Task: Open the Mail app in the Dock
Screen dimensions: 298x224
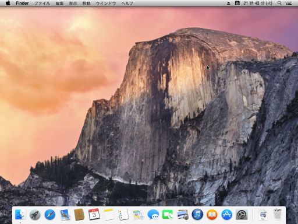Action: coord(65,215)
